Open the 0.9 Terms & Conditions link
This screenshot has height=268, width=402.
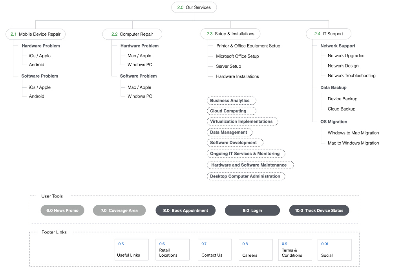click(x=295, y=250)
